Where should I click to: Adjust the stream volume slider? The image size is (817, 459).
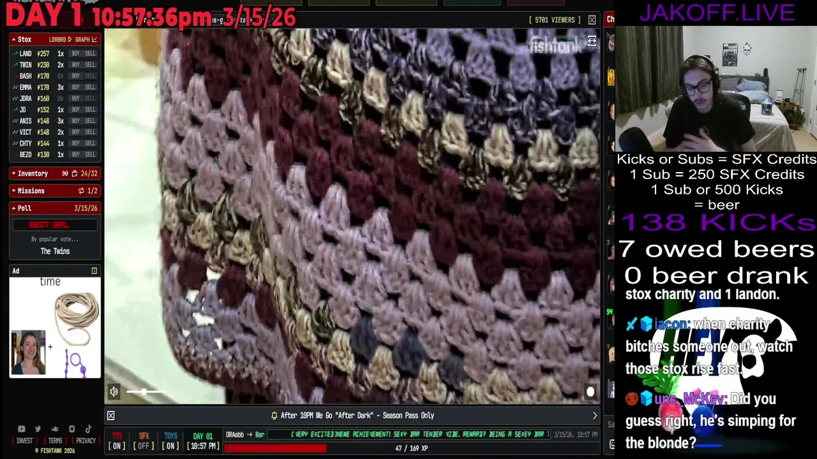145,392
